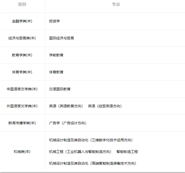The image size is (185, 173).
Task: Click 英语（经贸英语方向）major
Action: (x=105, y=106)
